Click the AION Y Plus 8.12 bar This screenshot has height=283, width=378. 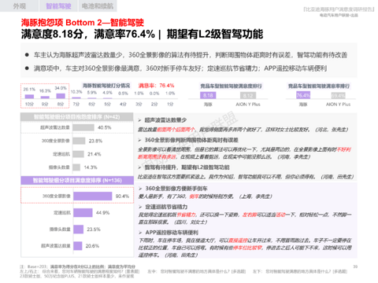248,96
